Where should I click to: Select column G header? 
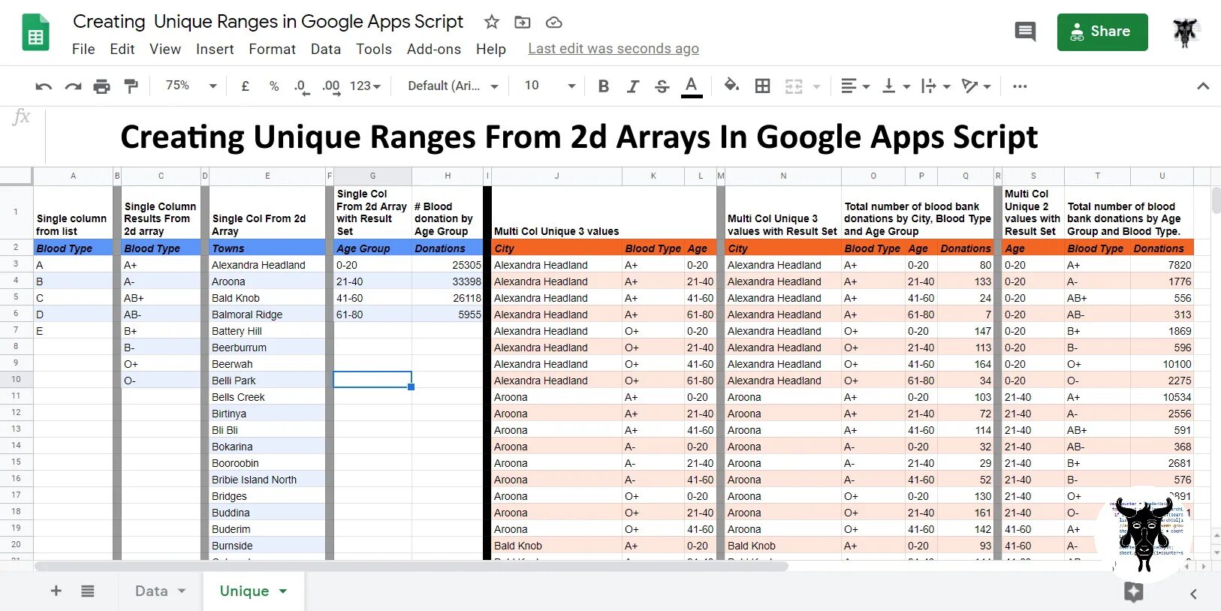point(372,176)
